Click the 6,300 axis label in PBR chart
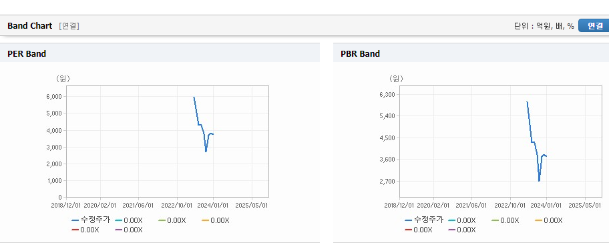The image size is (609, 243). 387,94
